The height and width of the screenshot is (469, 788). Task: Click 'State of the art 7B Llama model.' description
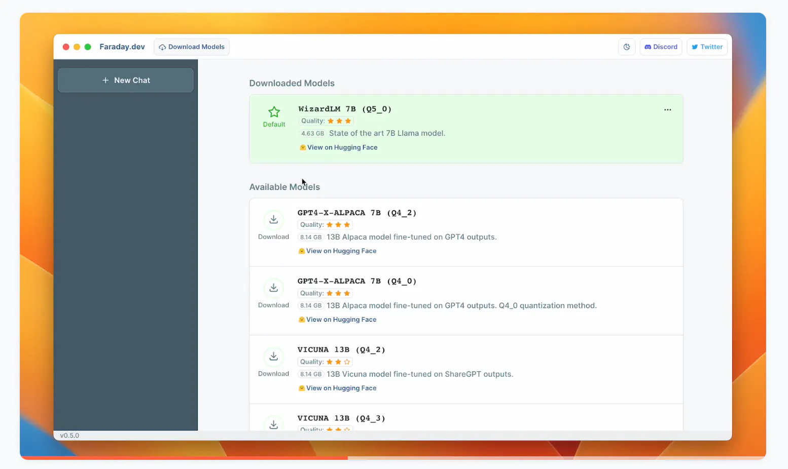pyautogui.click(x=387, y=133)
